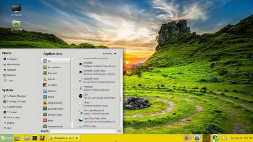Switch to the Knoepfler & Harris window

point(64,138)
